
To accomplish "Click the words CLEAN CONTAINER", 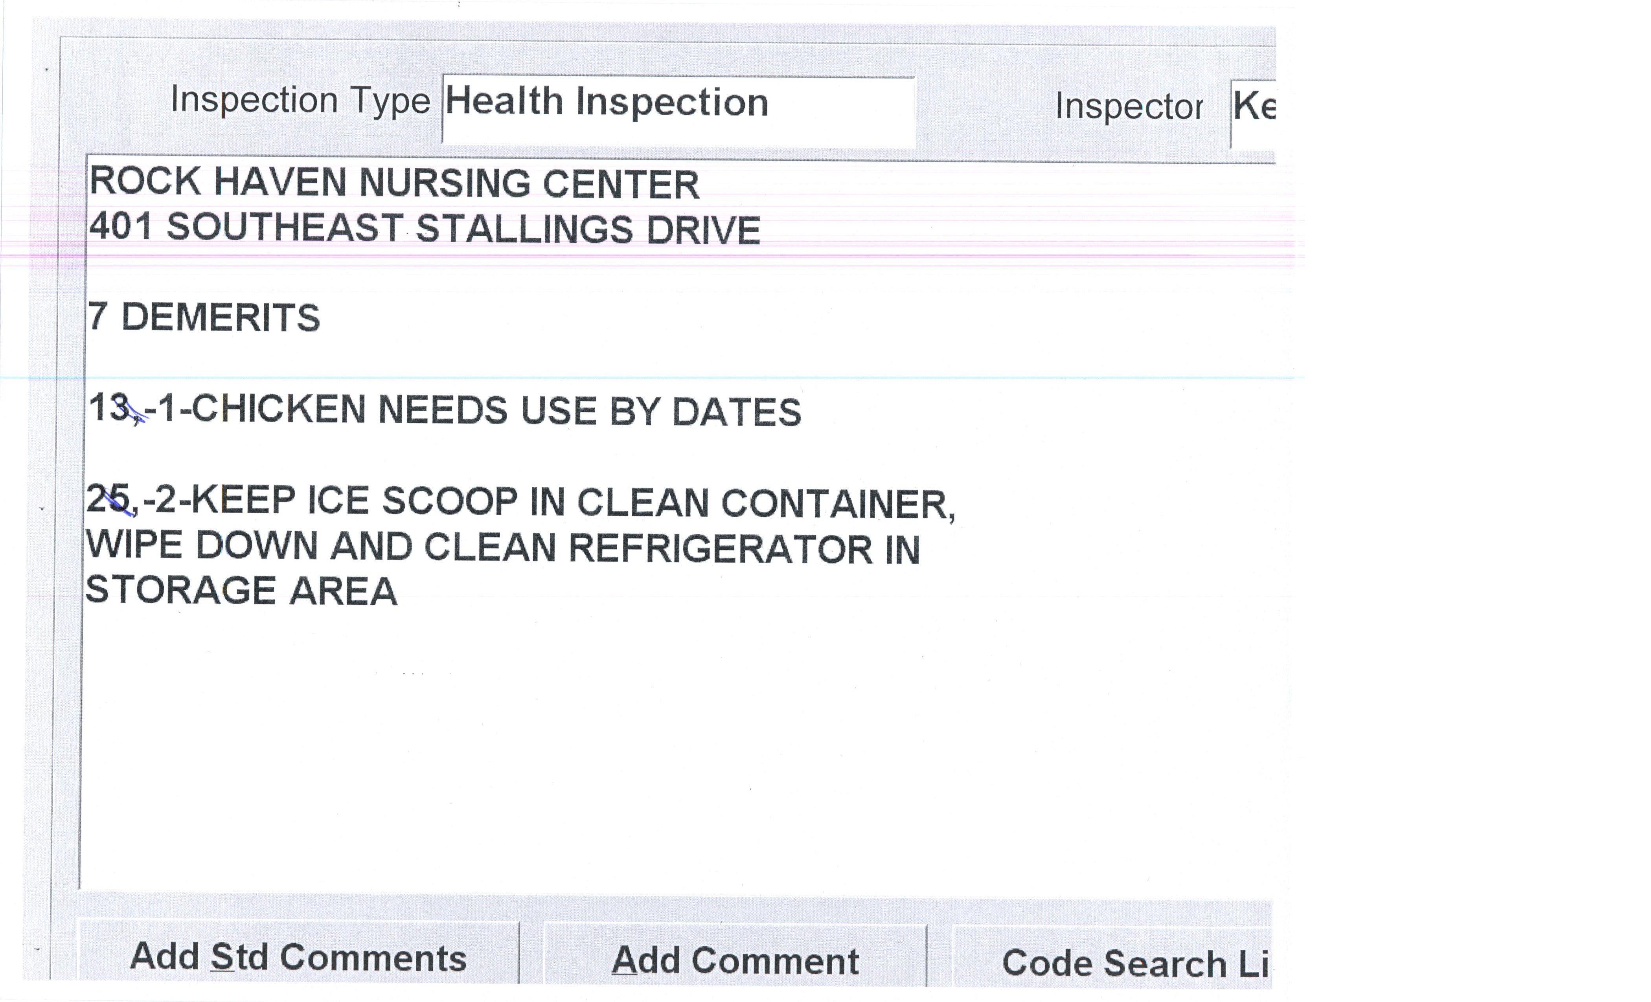I will [x=764, y=503].
